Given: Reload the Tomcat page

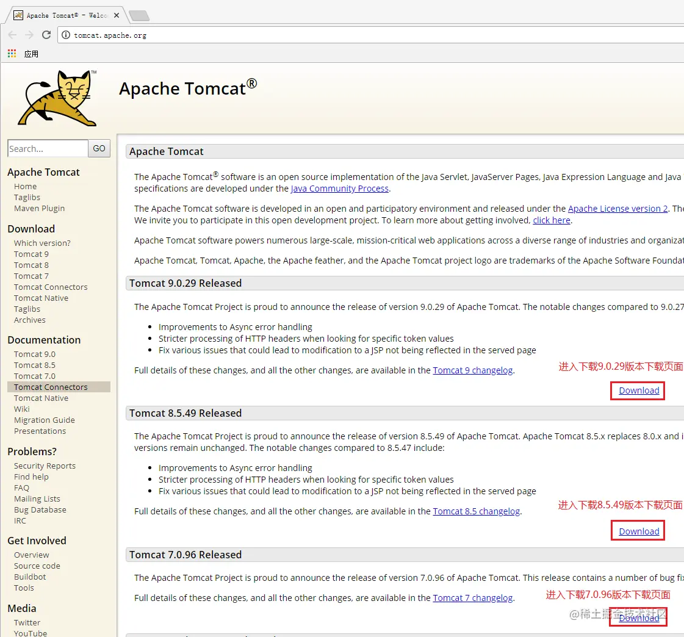Looking at the screenshot, I should coord(46,35).
